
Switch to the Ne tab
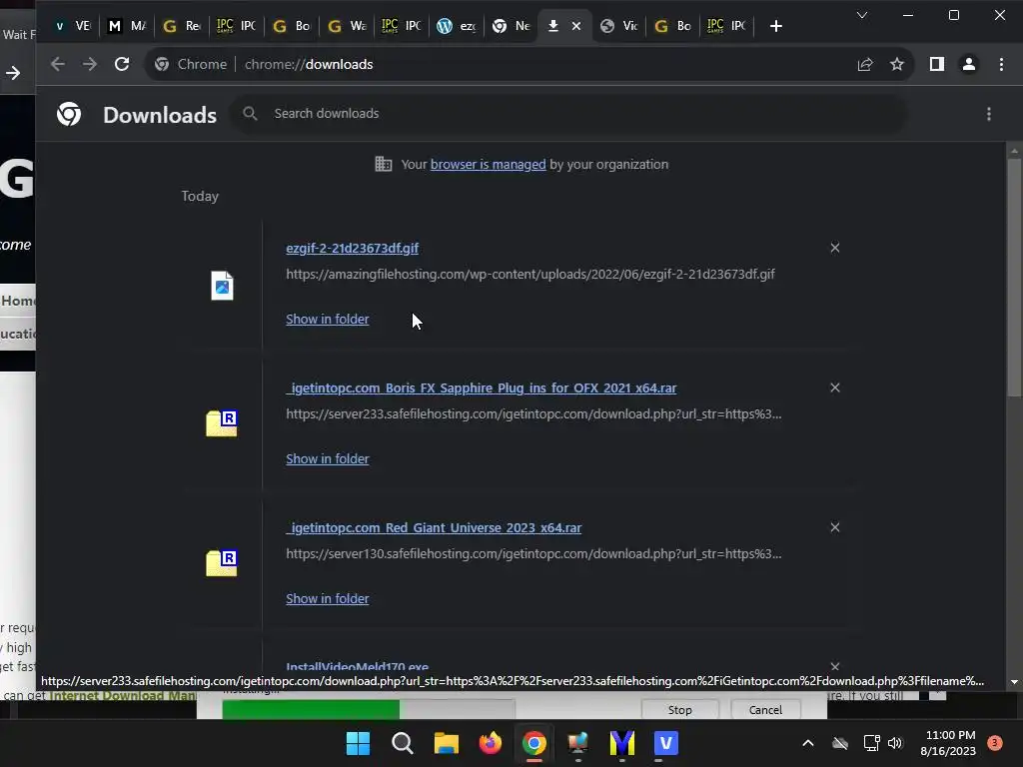[511, 26]
